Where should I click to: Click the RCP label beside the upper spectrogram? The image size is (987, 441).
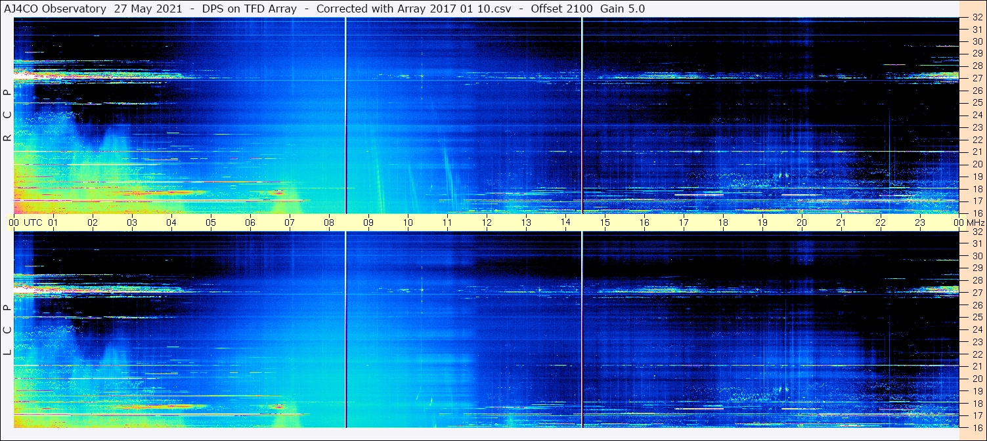pos(7,115)
